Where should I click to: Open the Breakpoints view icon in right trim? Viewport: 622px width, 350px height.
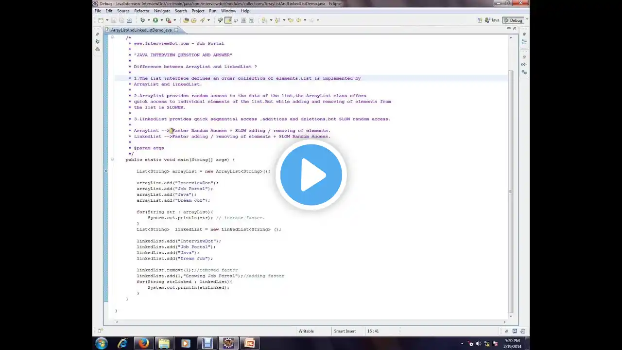524,72
